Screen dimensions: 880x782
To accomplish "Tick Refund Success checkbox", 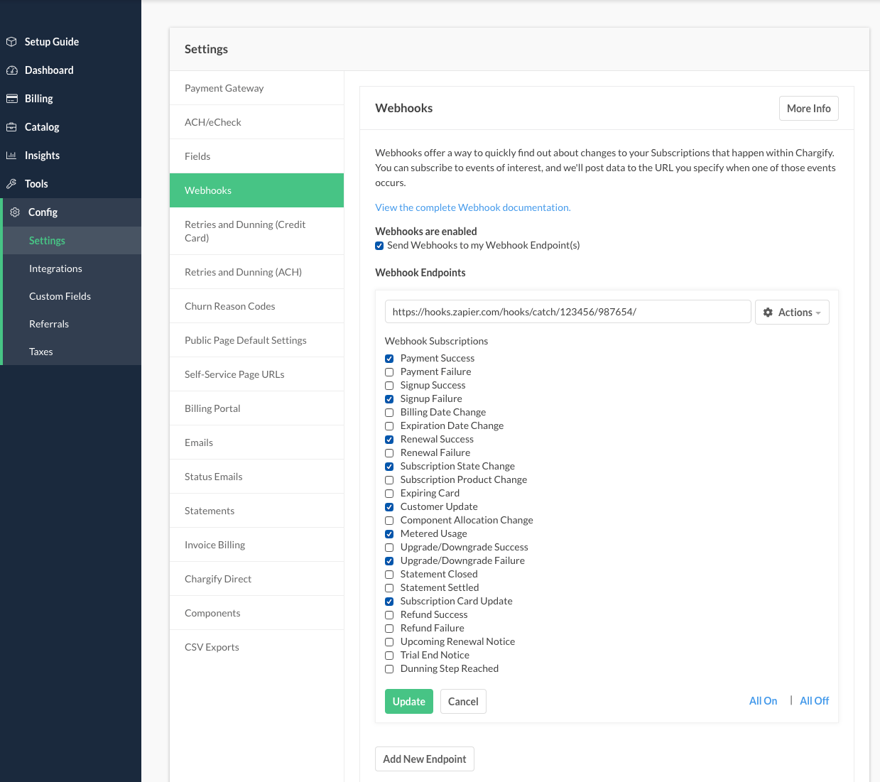I will (389, 615).
